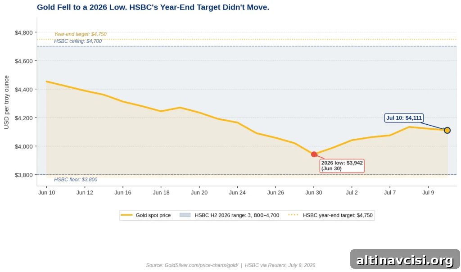Screen dimensions: 461x272
Task: Click the 'Jul 10: $4,111' annotation label
Action: (404, 118)
